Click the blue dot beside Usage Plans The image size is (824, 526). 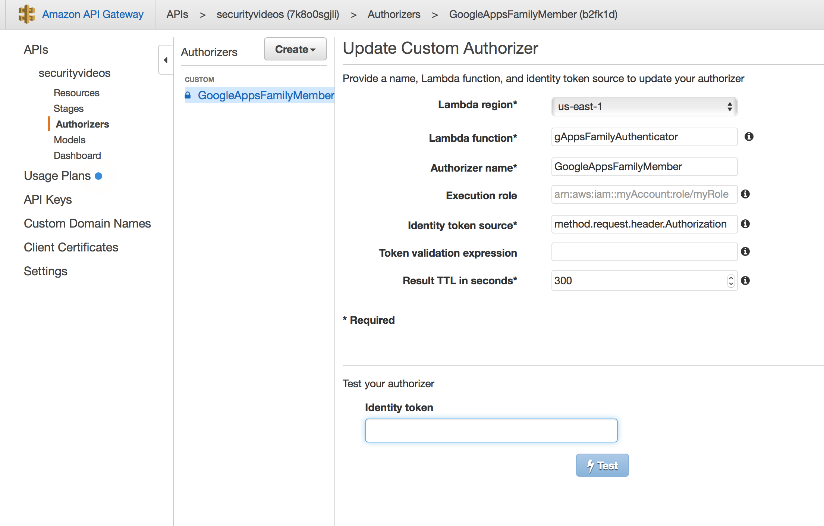coord(98,176)
